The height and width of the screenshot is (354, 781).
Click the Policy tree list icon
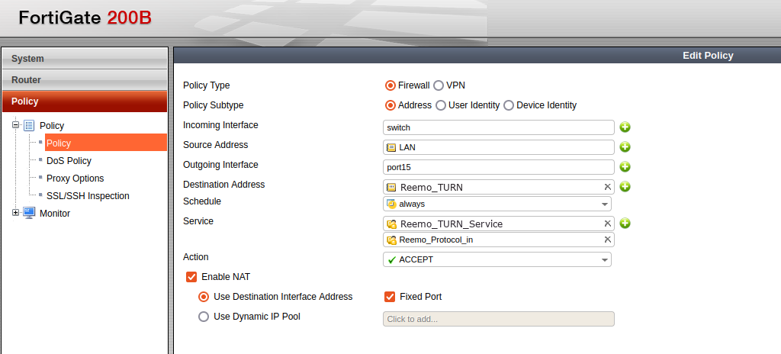pyautogui.click(x=30, y=126)
